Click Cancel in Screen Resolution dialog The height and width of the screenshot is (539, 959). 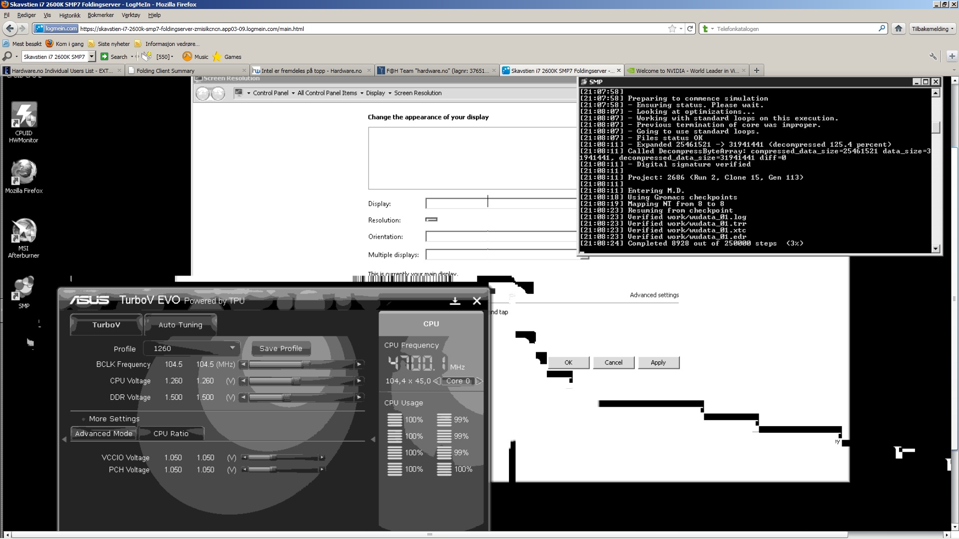(613, 363)
